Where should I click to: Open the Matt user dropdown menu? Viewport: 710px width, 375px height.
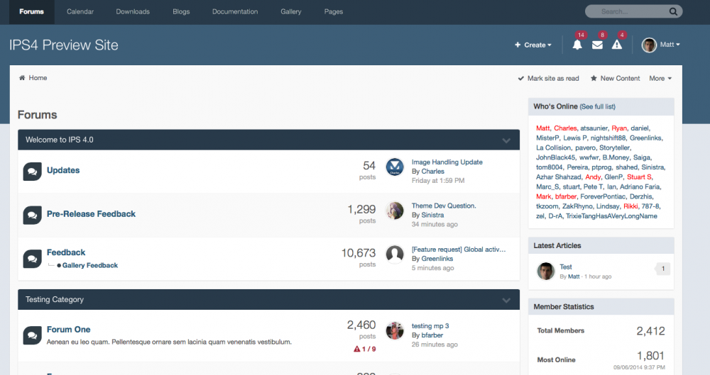click(x=670, y=45)
